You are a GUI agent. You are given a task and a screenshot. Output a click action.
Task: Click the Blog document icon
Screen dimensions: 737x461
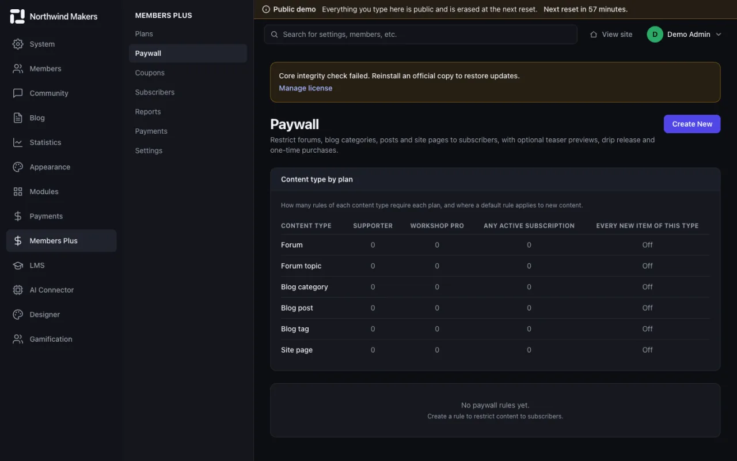click(18, 118)
